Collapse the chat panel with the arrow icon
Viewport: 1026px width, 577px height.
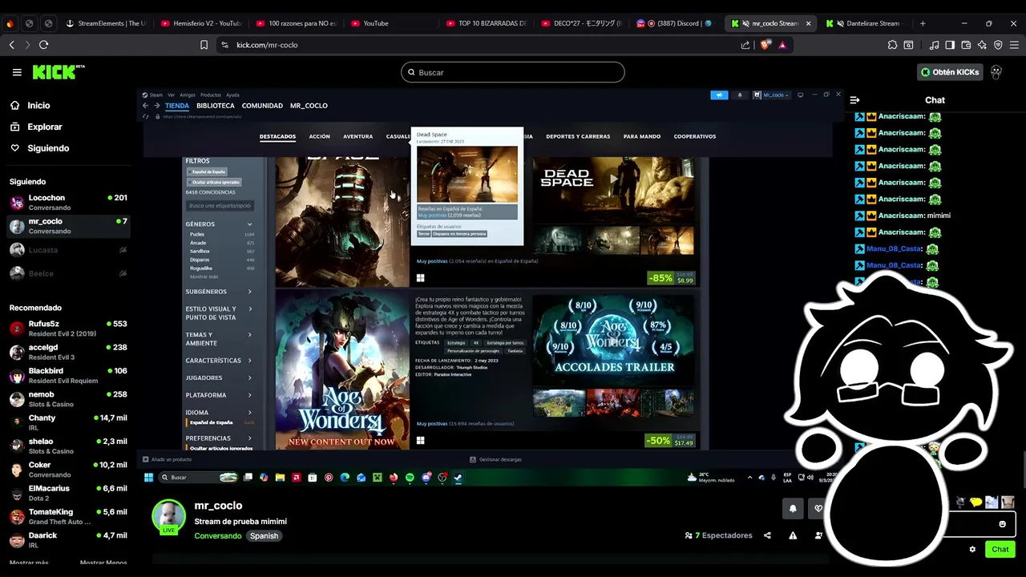[854, 100]
